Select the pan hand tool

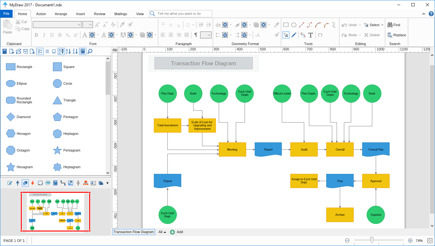pyautogui.click(x=320, y=35)
